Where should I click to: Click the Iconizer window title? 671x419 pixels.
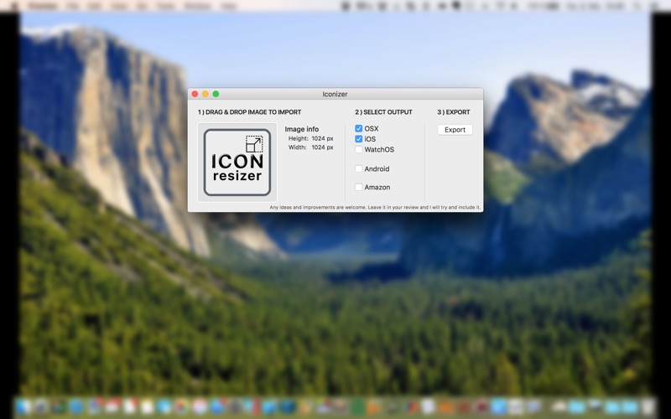point(335,94)
